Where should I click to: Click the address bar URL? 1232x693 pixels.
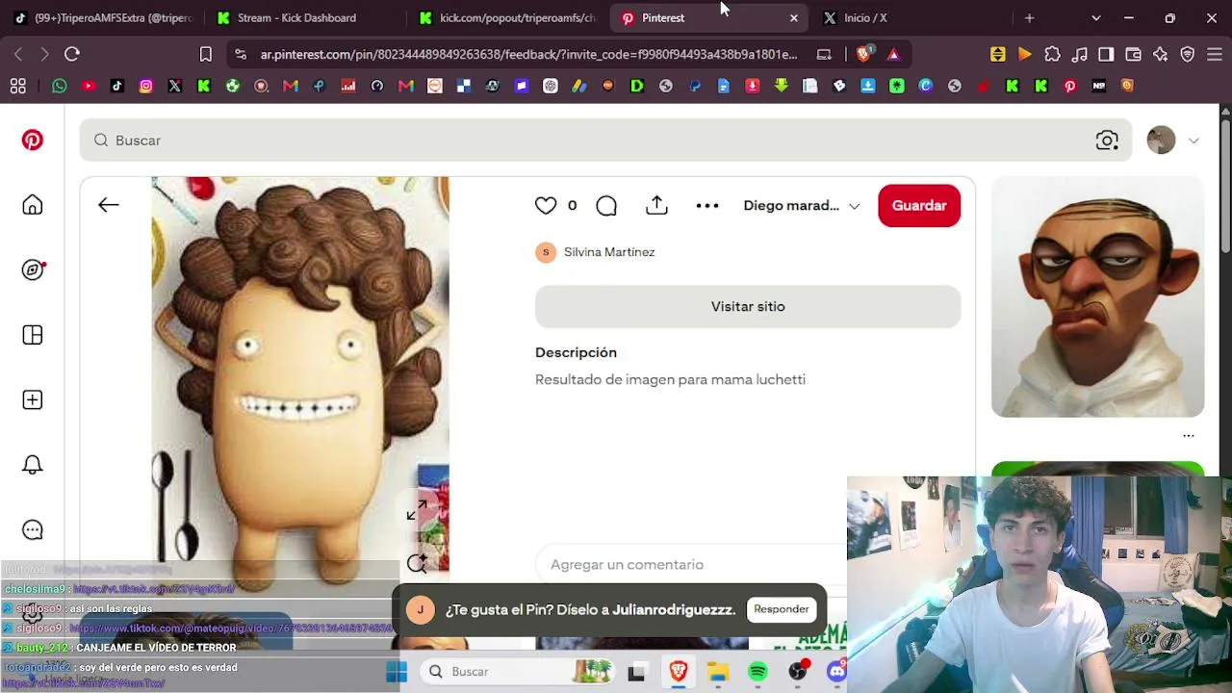pos(529,55)
